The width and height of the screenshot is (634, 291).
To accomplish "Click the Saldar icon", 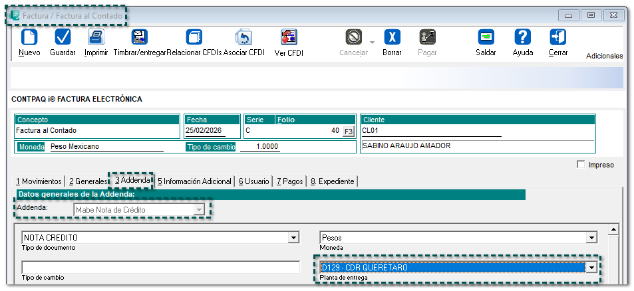I will coord(486,37).
